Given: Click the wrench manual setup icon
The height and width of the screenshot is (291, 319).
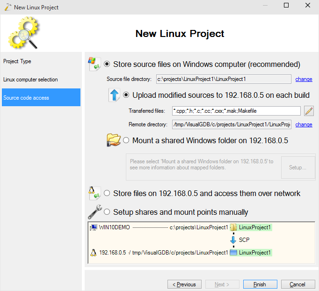Looking at the screenshot, I should (x=95, y=211).
